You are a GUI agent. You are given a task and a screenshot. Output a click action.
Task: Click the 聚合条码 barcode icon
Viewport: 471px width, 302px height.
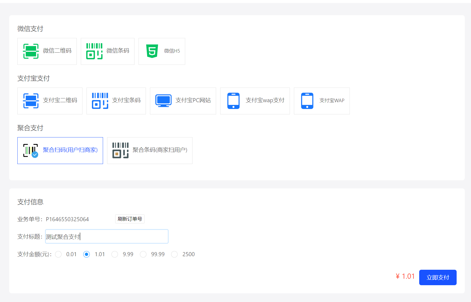pyautogui.click(x=120, y=150)
